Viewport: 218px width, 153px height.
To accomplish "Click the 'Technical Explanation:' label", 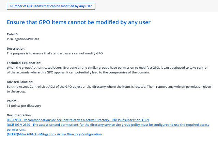I will click(x=24, y=63).
